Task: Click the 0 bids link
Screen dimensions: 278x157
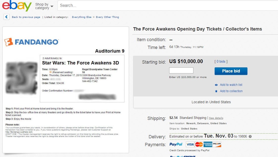Action: pyautogui.click(x=221, y=61)
